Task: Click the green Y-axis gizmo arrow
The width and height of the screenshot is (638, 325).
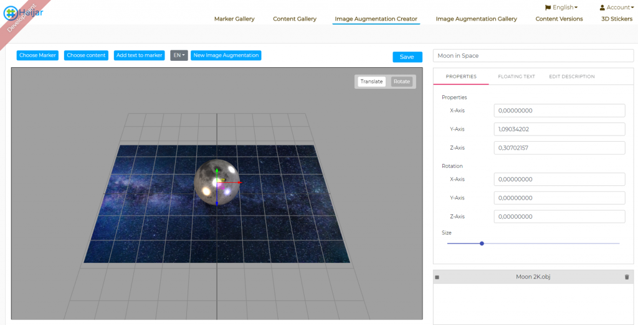Action: pos(216,172)
